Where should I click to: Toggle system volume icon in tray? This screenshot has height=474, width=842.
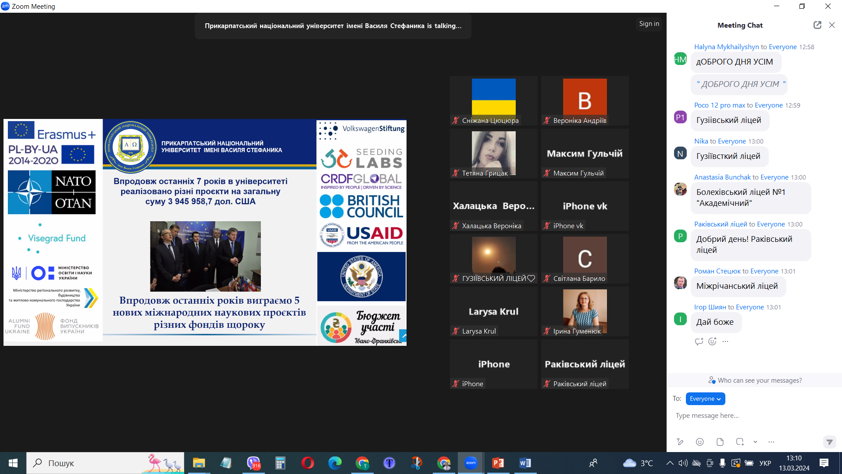tap(683, 463)
